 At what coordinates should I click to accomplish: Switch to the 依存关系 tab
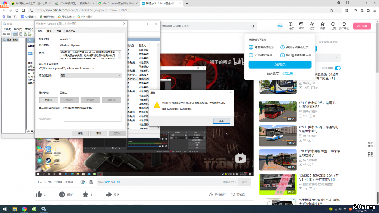(x=70, y=31)
